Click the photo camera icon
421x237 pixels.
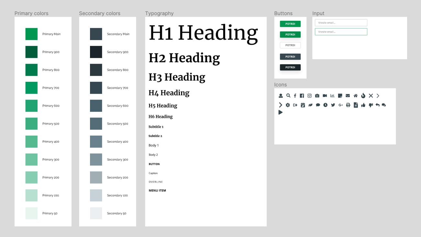click(x=317, y=96)
